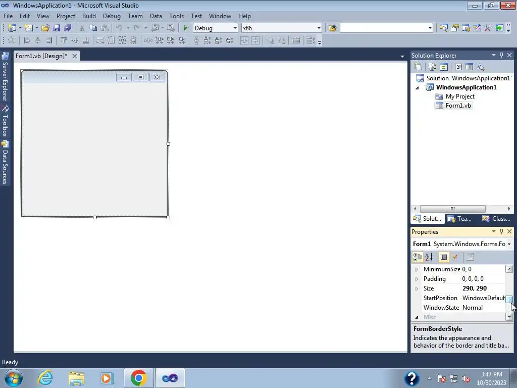The width and height of the screenshot is (517, 388).
Task: Click the Properties scrollbar up arrow
Action: point(509,269)
